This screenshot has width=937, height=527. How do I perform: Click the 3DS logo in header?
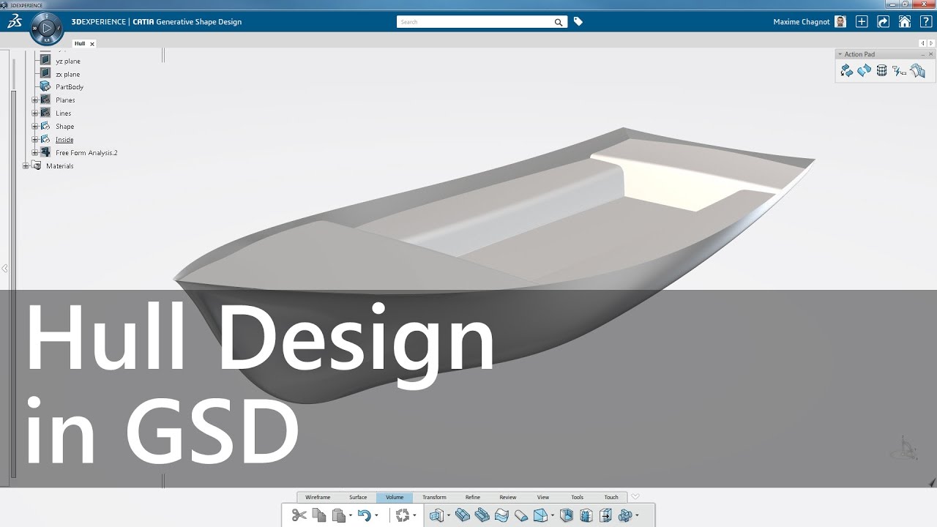click(x=14, y=22)
